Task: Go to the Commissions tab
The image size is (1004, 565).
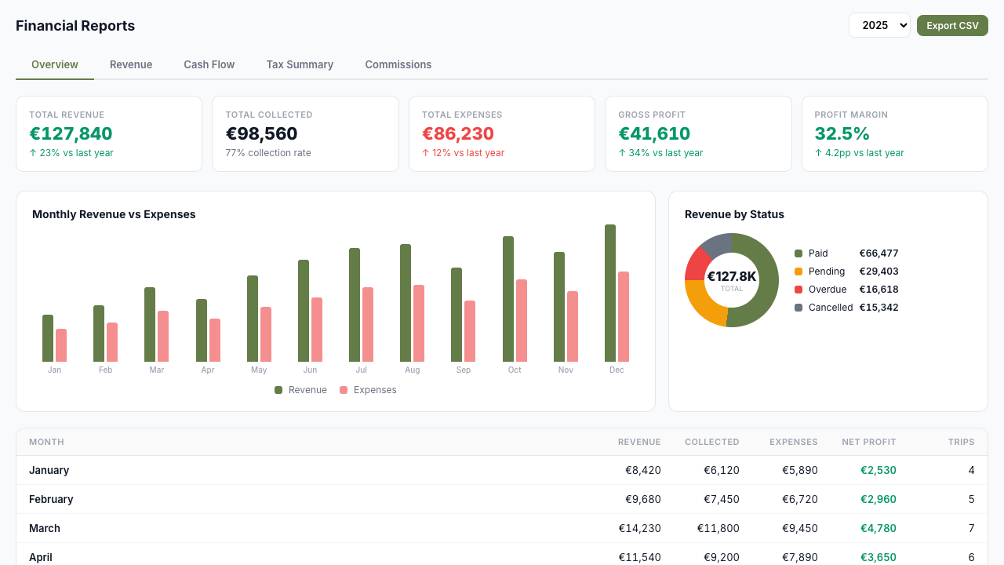Action: (x=398, y=64)
